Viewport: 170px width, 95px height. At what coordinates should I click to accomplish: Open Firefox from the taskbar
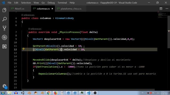(x=56, y=93)
